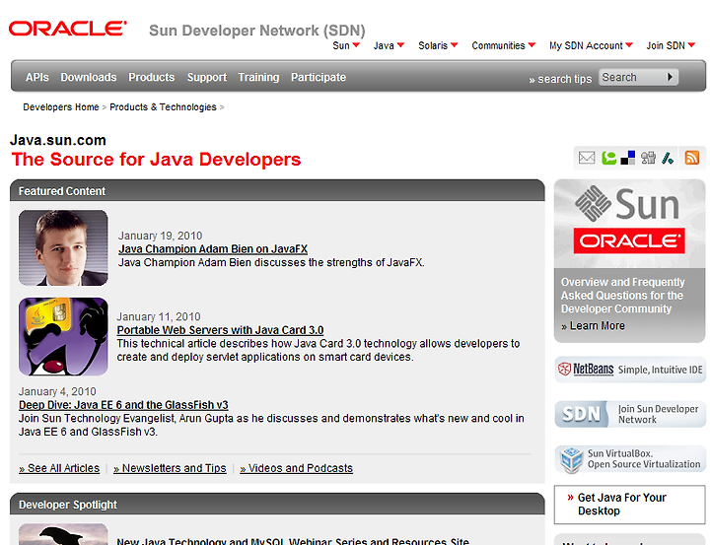Open the My SDN Account dropdown
Screen dimensions: 710x545
click(x=591, y=45)
